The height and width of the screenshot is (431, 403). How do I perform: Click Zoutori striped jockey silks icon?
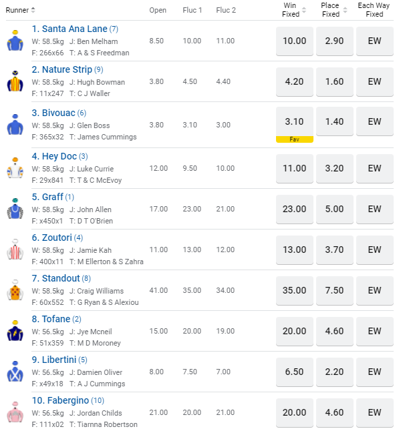[x=15, y=250]
